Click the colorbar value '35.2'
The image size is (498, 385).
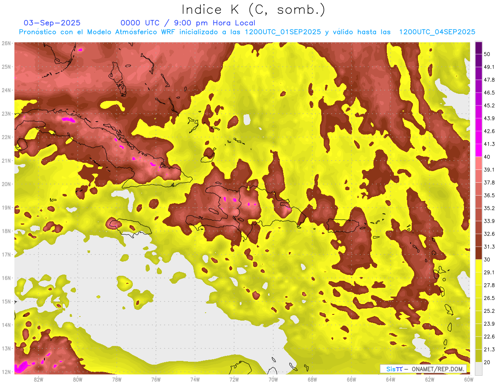pos(489,208)
